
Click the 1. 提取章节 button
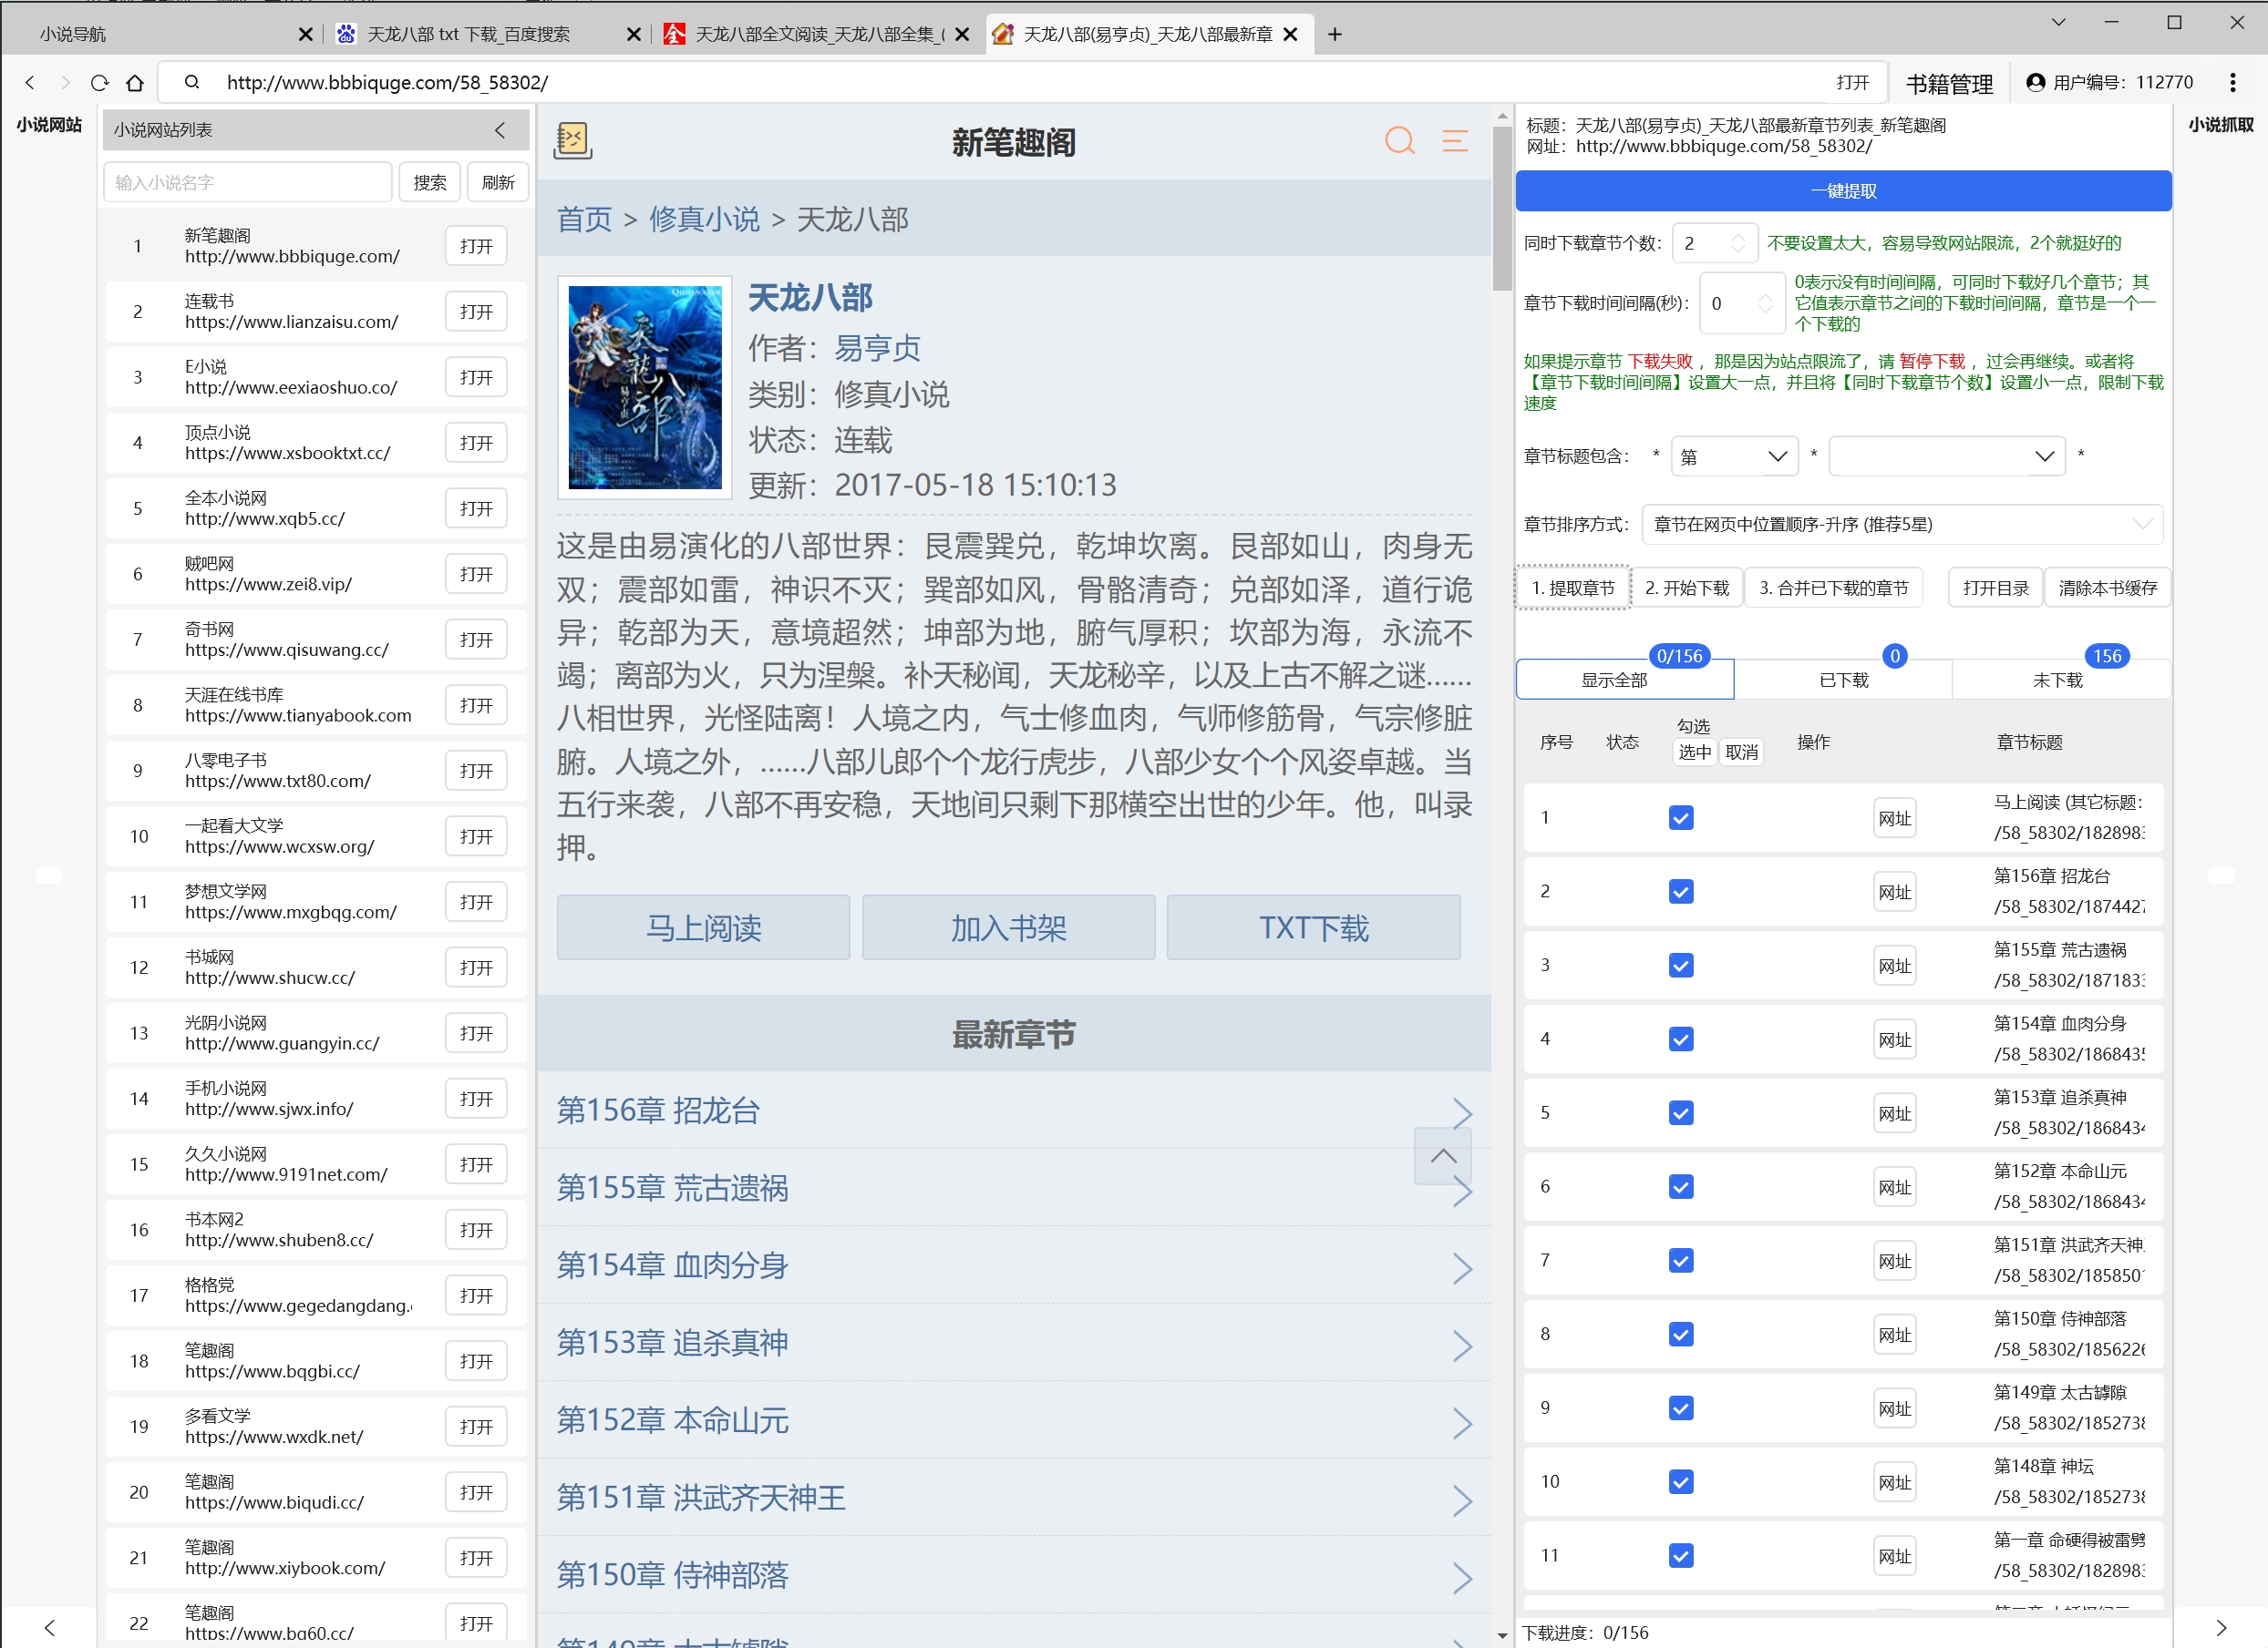pos(1573,589)
